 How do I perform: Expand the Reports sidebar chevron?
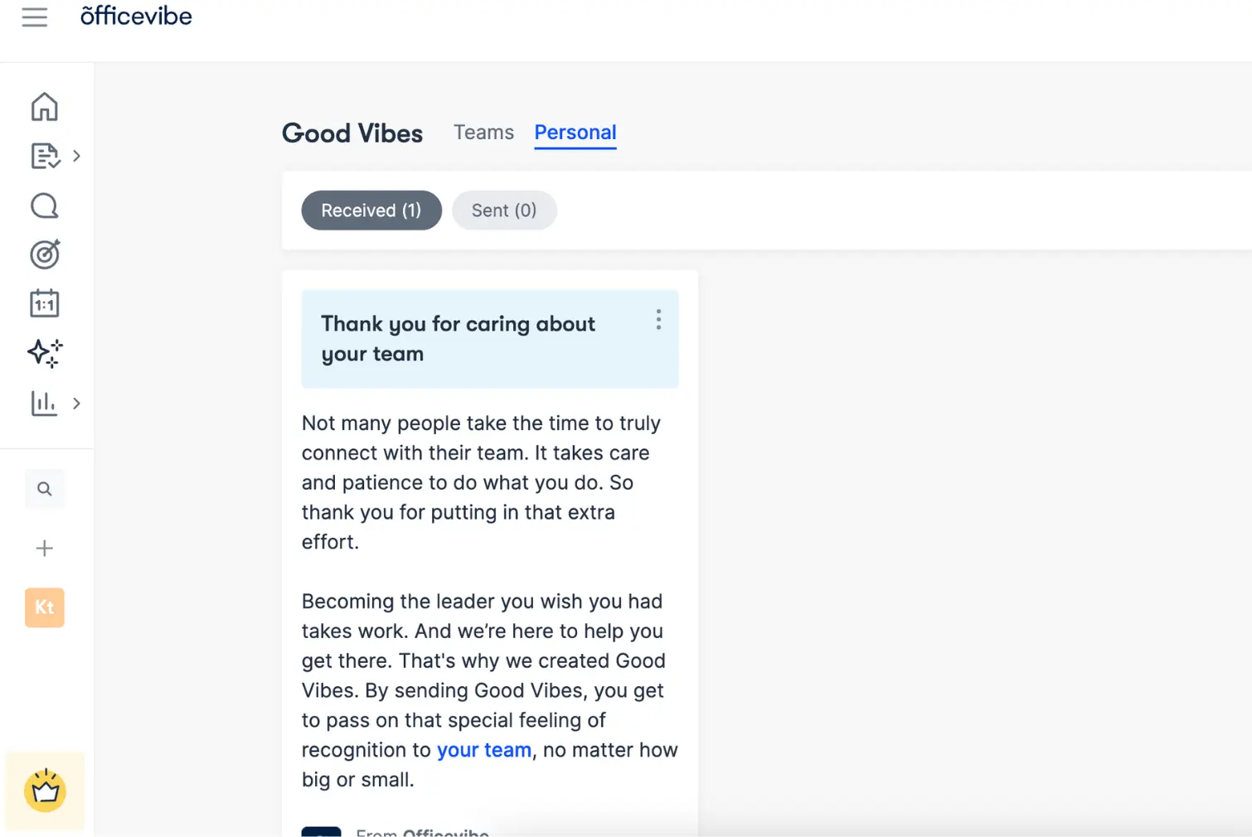click(76, 404)
